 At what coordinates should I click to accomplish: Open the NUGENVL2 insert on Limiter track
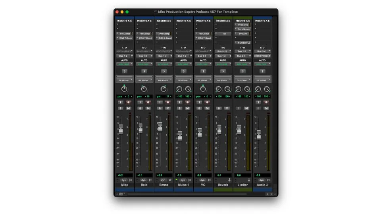click(244, 43)
